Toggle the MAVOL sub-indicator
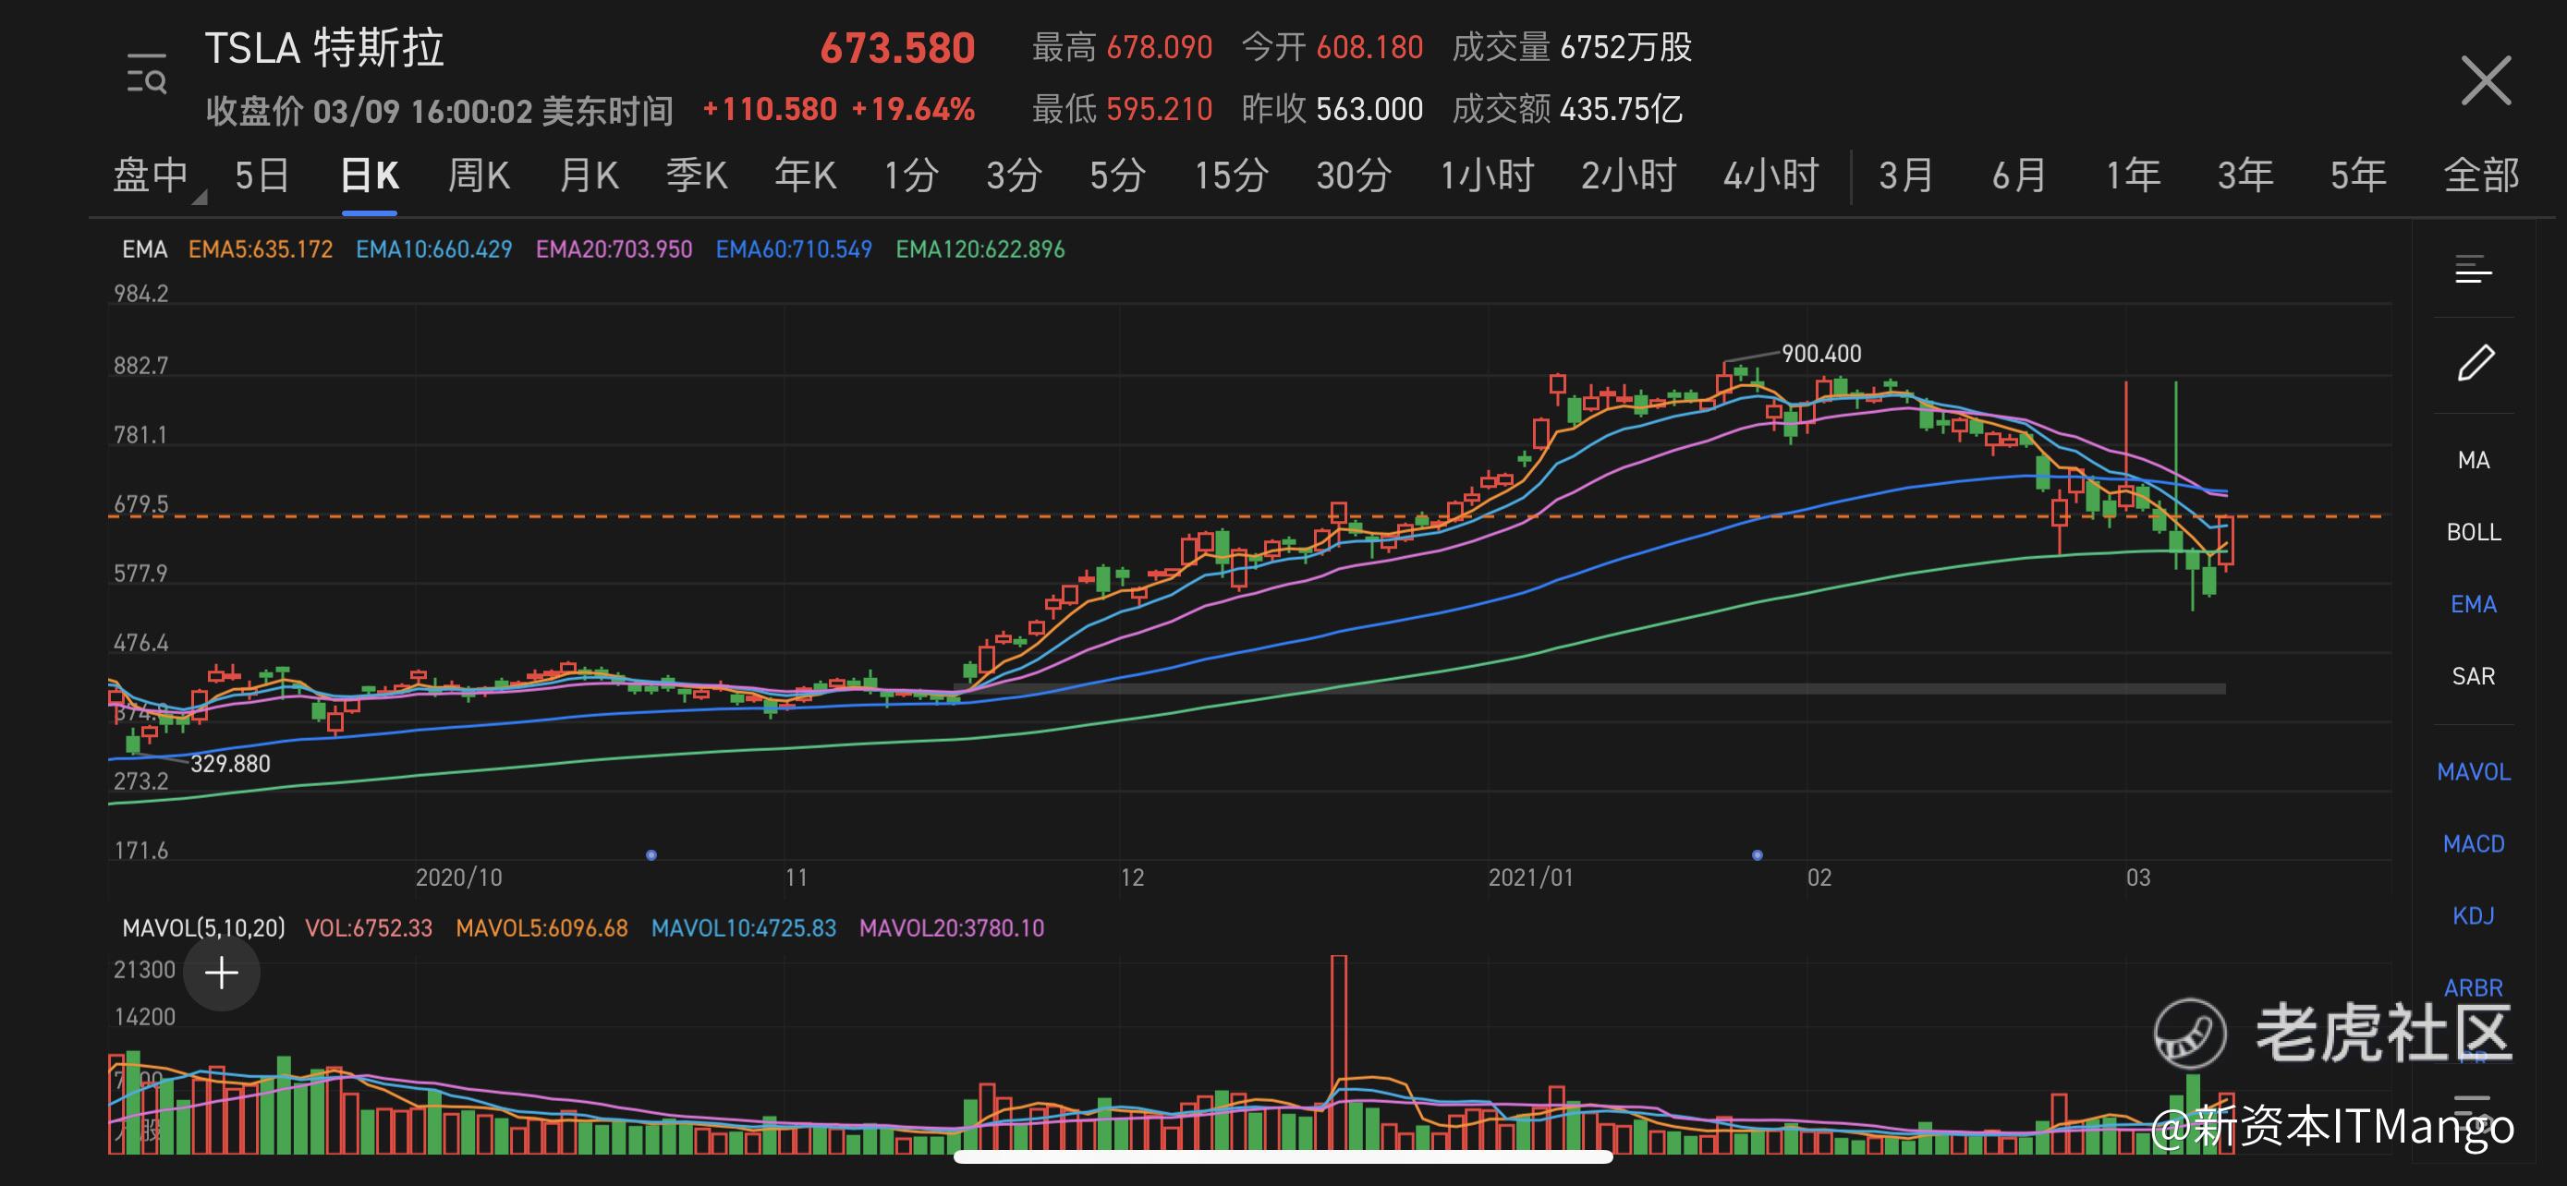This screenshot has height=1186, width=2567. [x=2474, y=772]
